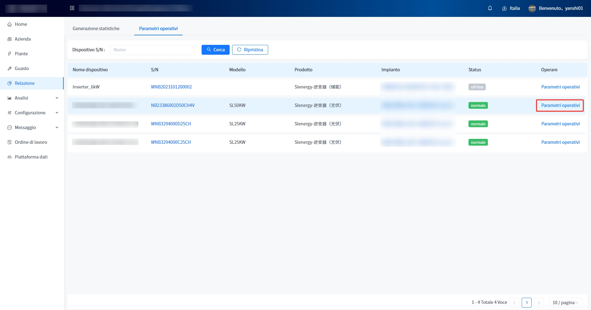Open Parametri operativi for Inverter_6kW row

[560, 87]
